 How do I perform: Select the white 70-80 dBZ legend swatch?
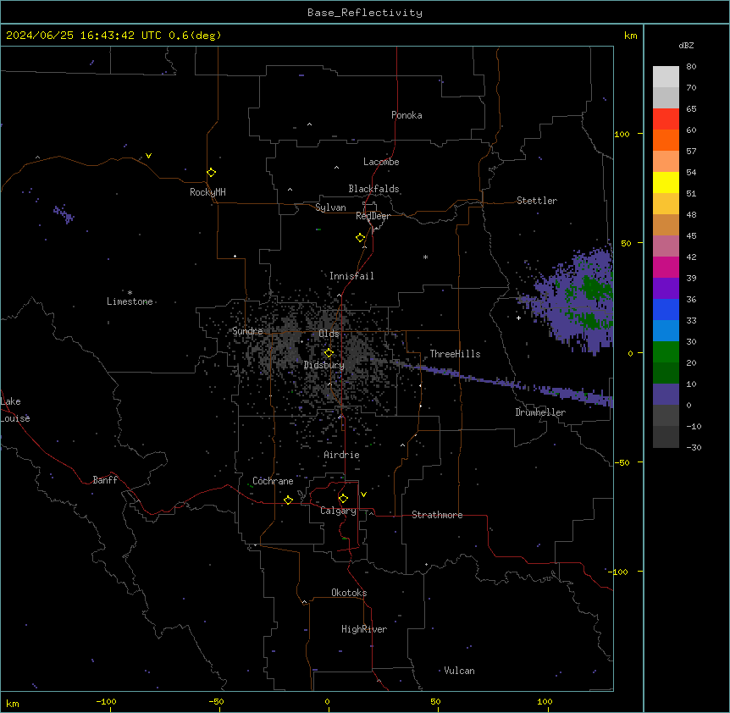click(x=666, y=77)
